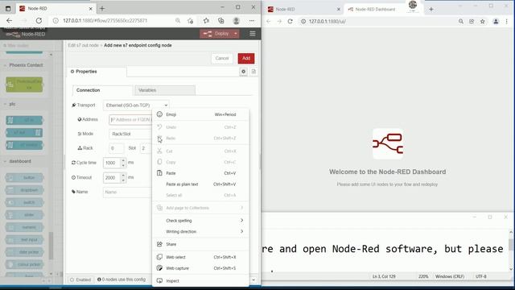The image size is (515, 290).
Task: Open Edge settings and more menu
Action: point(252,21)
